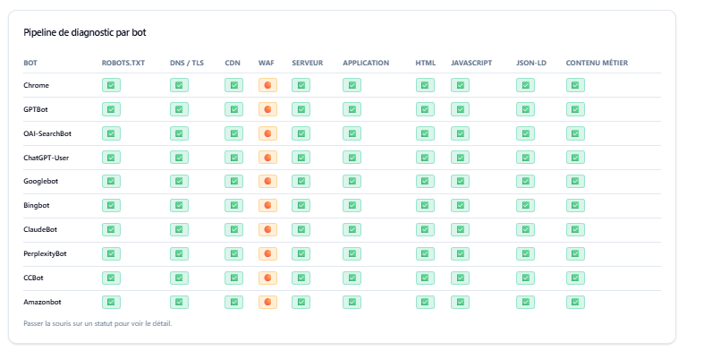
Task: Click the CONTENU MÉTIER column header
Action: pyautogui.click(x=598, y=64)
